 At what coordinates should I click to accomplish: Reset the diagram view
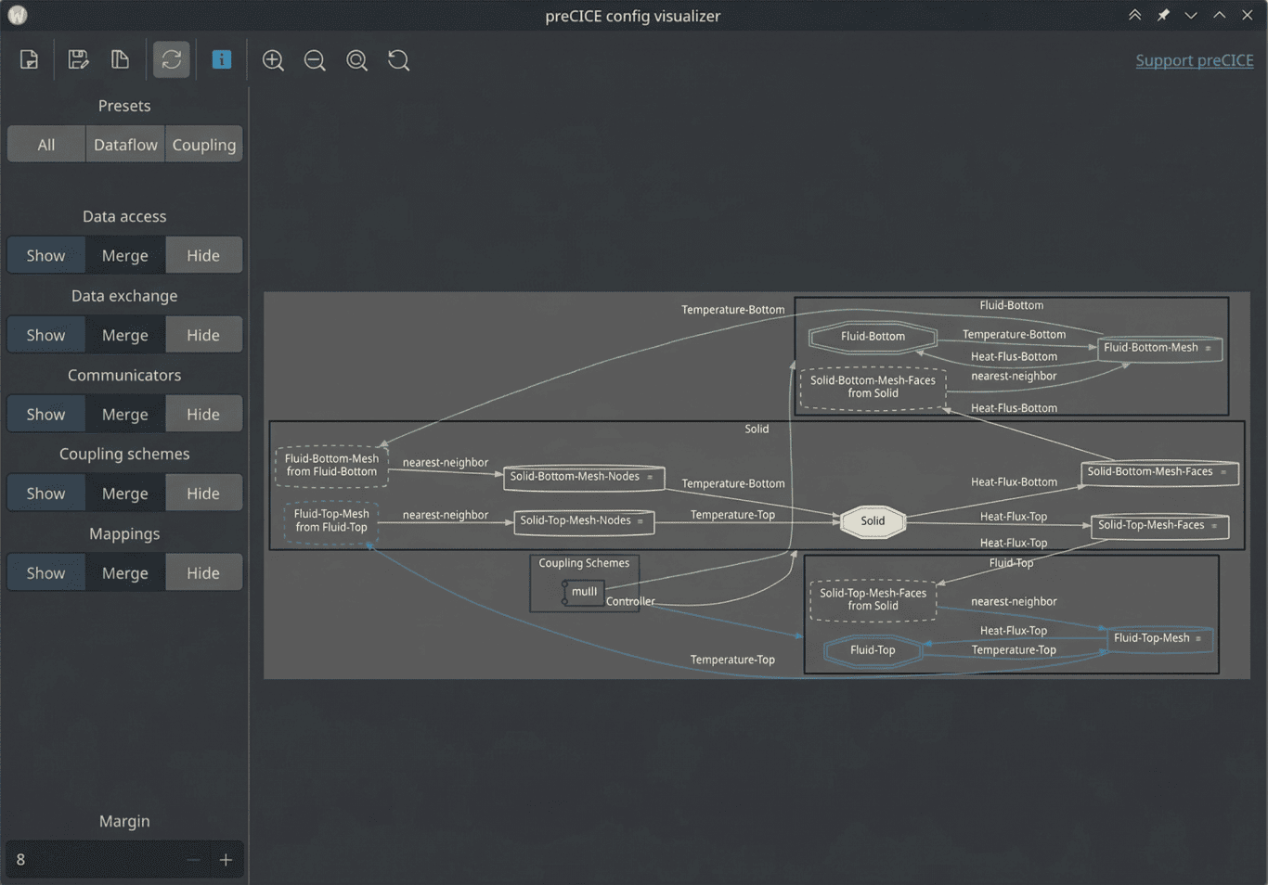click(x=398, y=59)
